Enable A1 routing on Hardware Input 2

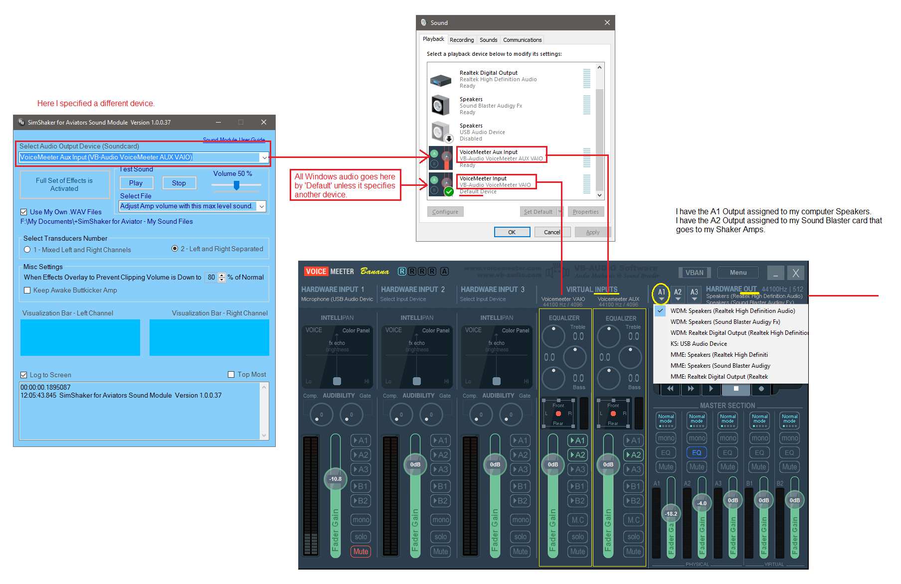[441, 440]
